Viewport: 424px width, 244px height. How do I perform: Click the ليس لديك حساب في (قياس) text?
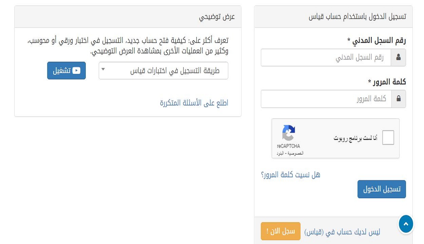tap(342, 232)
